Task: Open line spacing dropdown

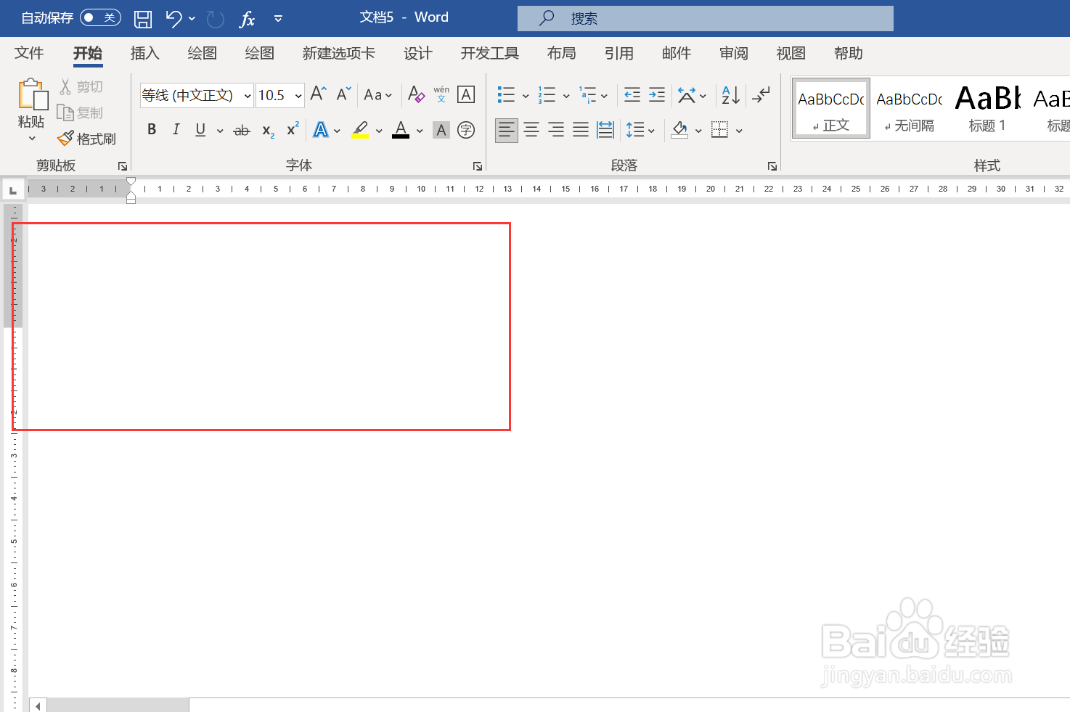Action: point(641,130)
